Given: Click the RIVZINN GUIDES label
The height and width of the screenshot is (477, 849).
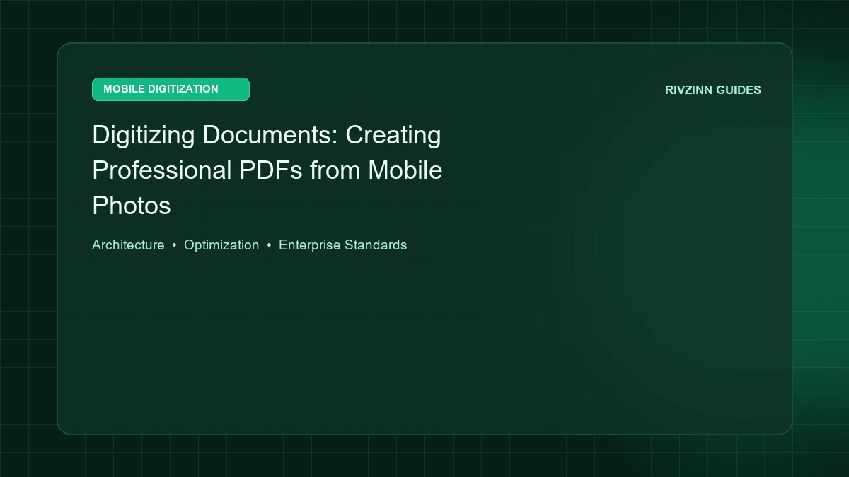Looking at the screenshot, I should click(x=713, y=90).
